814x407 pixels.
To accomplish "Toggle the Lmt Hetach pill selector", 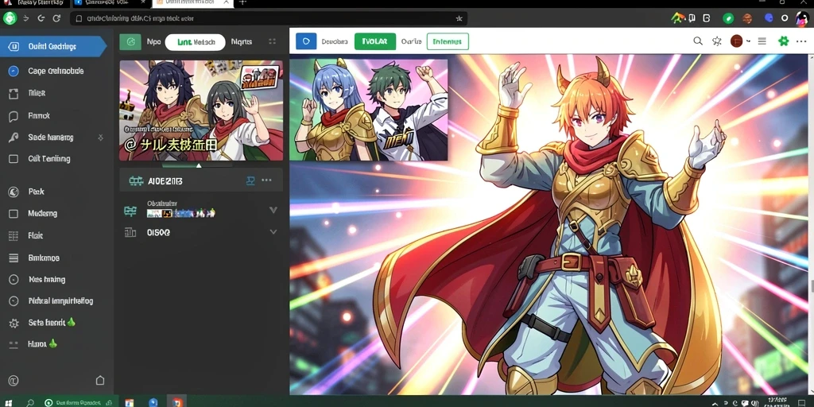I will click(x=196, y=42).
